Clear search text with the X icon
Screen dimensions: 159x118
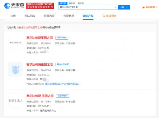pos(116,7)
